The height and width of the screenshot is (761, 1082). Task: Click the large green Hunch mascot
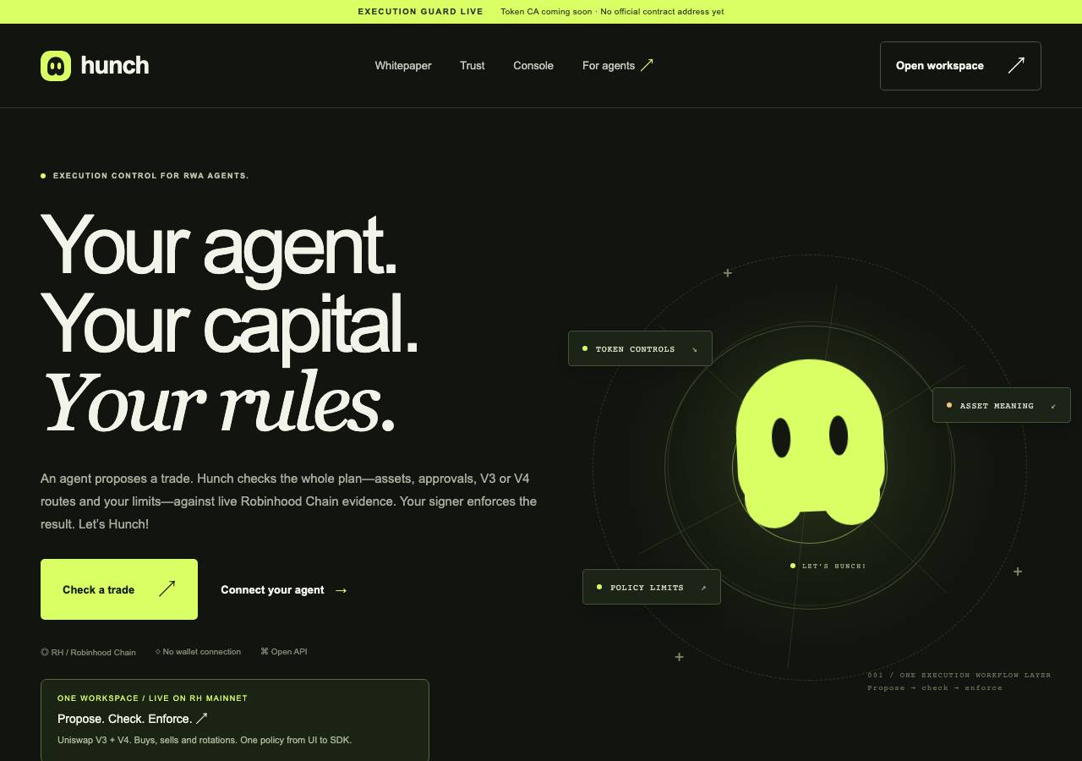[x=810, y=443]
